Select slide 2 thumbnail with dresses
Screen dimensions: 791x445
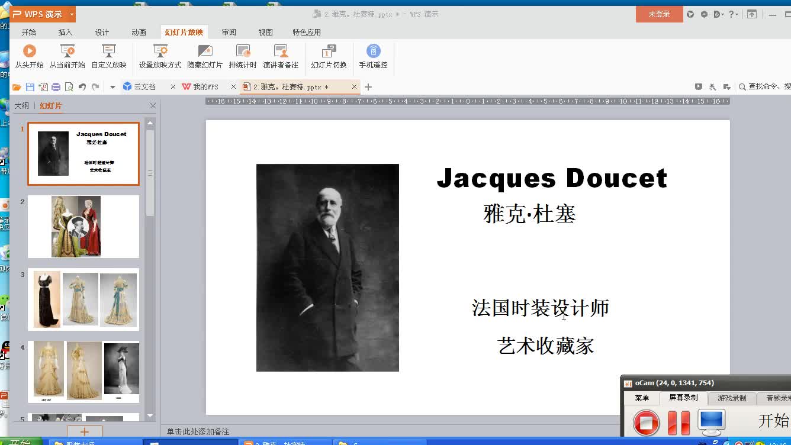coord(83,227)
